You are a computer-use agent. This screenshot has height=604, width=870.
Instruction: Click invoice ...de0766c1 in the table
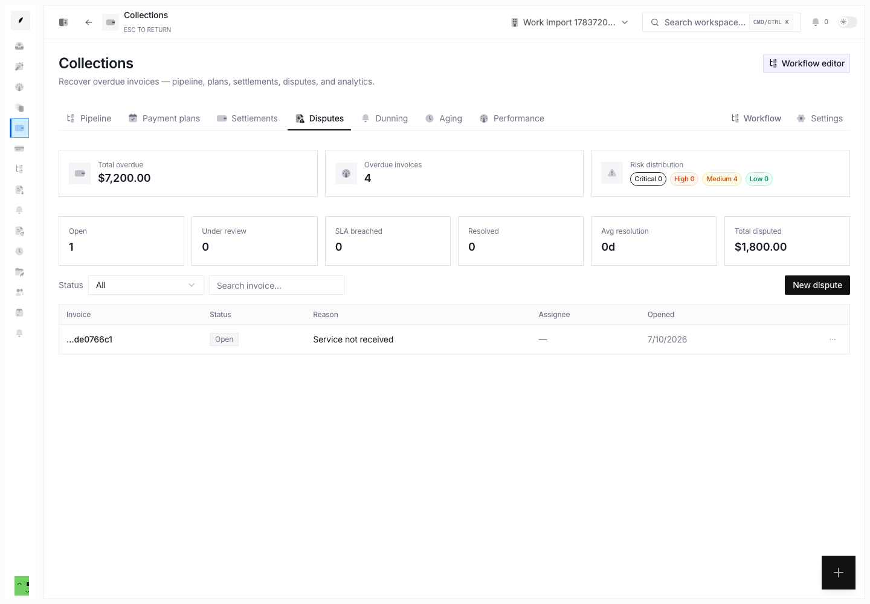89,339
